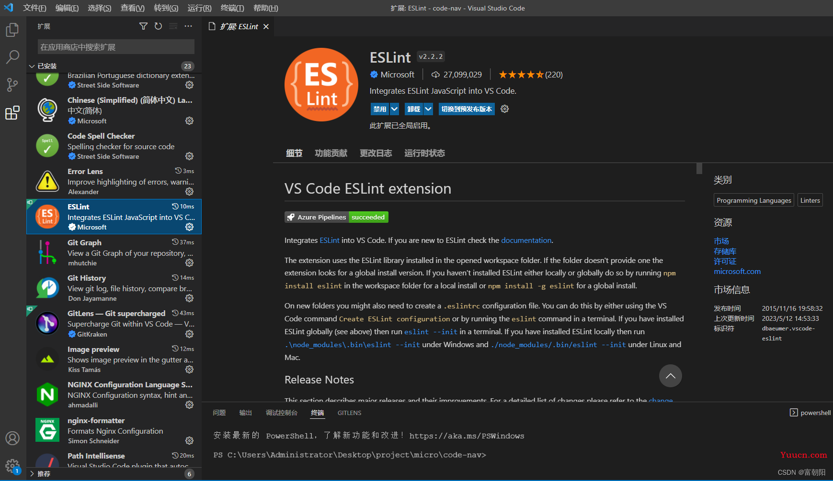The width and height of the screenshot is (833, 481).
Task: Select the Details (细节) tab
Action: [294, 153]
